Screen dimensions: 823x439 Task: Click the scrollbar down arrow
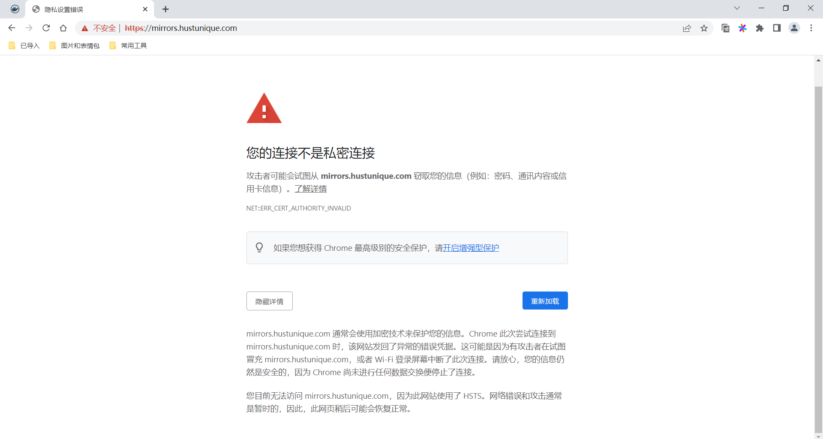[x=818, y=436]
